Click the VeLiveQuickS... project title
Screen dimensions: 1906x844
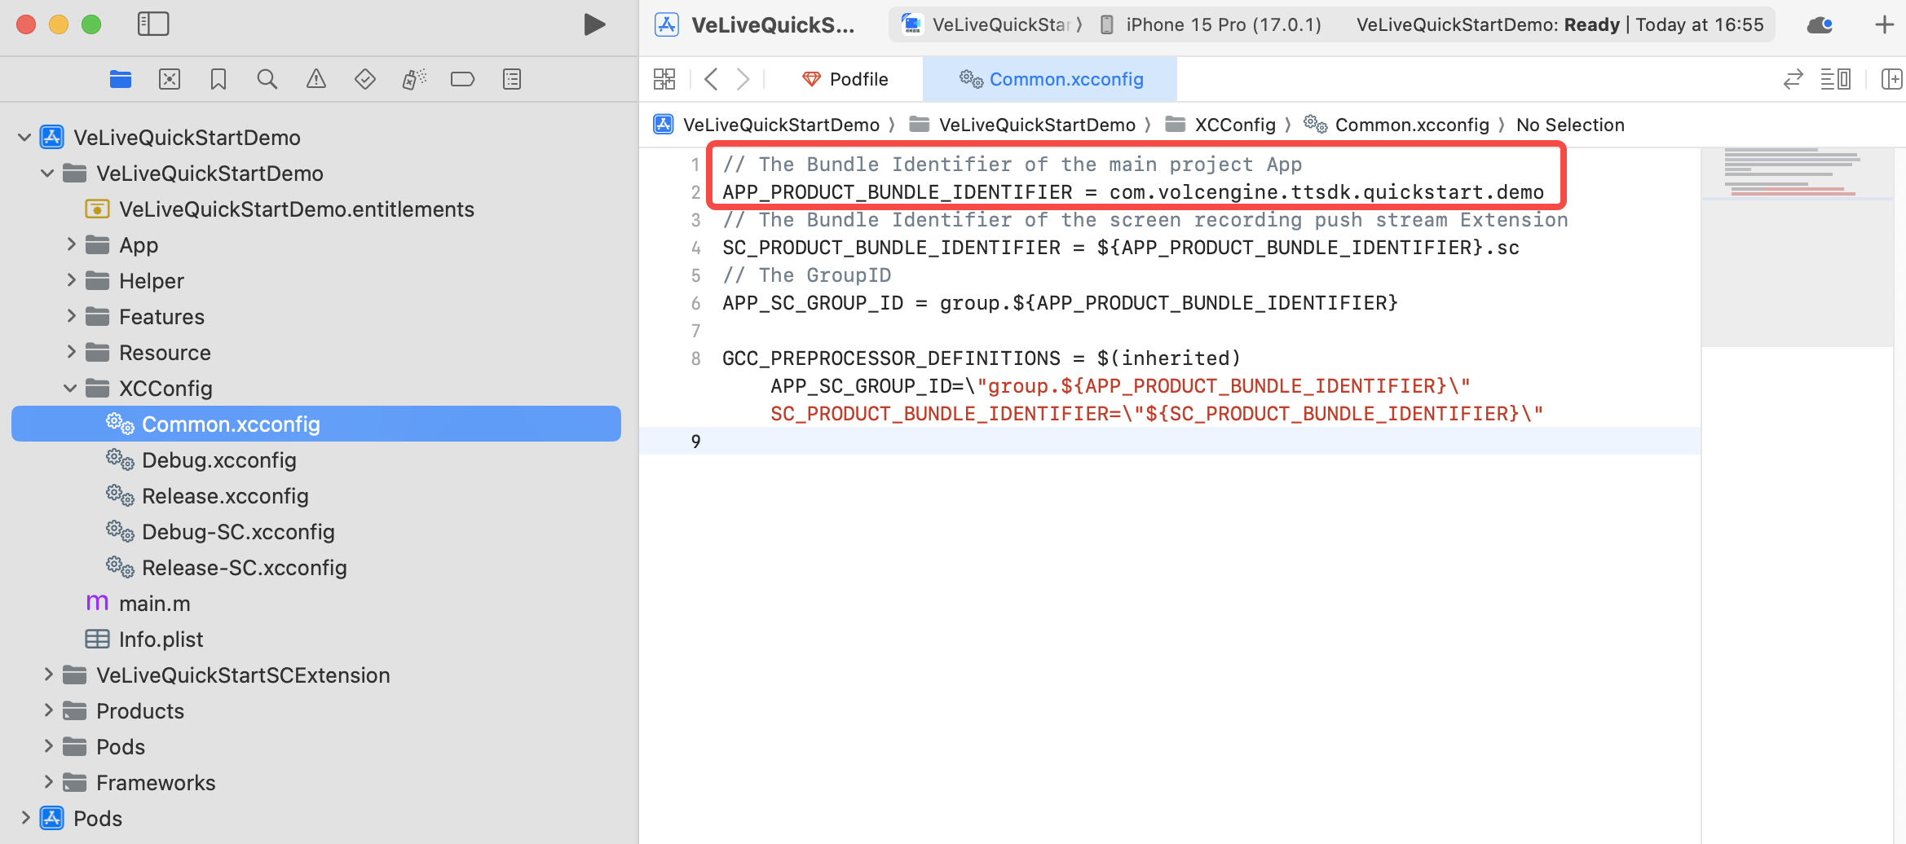click(x=772, y=25)
